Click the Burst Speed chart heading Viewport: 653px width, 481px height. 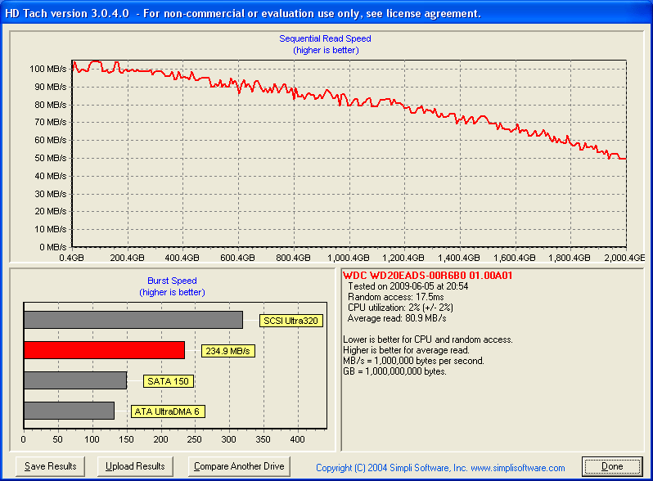pyautogui.click(x=171, y=281)
